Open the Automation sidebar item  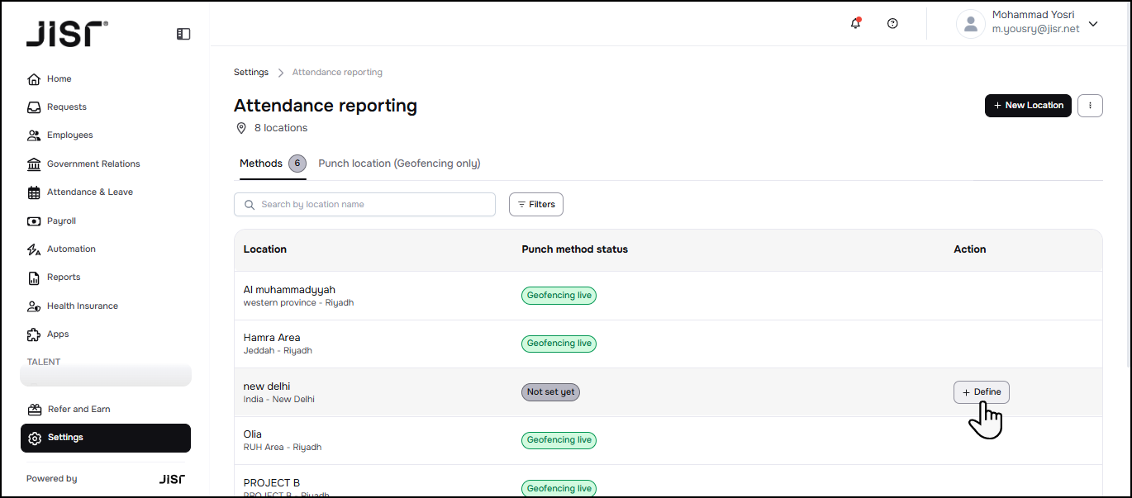pyautogui.click(x=71, y=249)
